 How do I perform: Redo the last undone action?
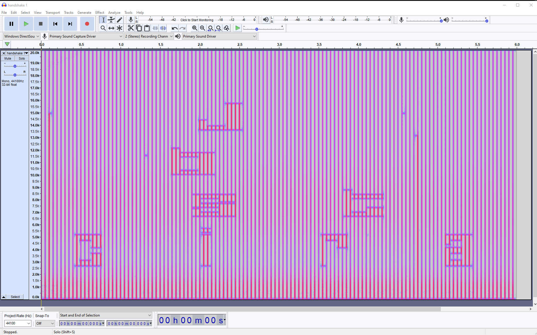[x=183, y=28]
